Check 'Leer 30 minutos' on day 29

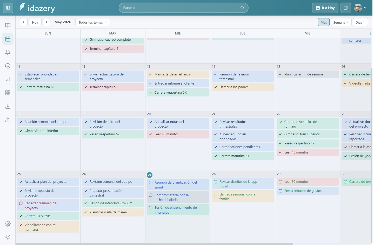[x=280, y=182]
